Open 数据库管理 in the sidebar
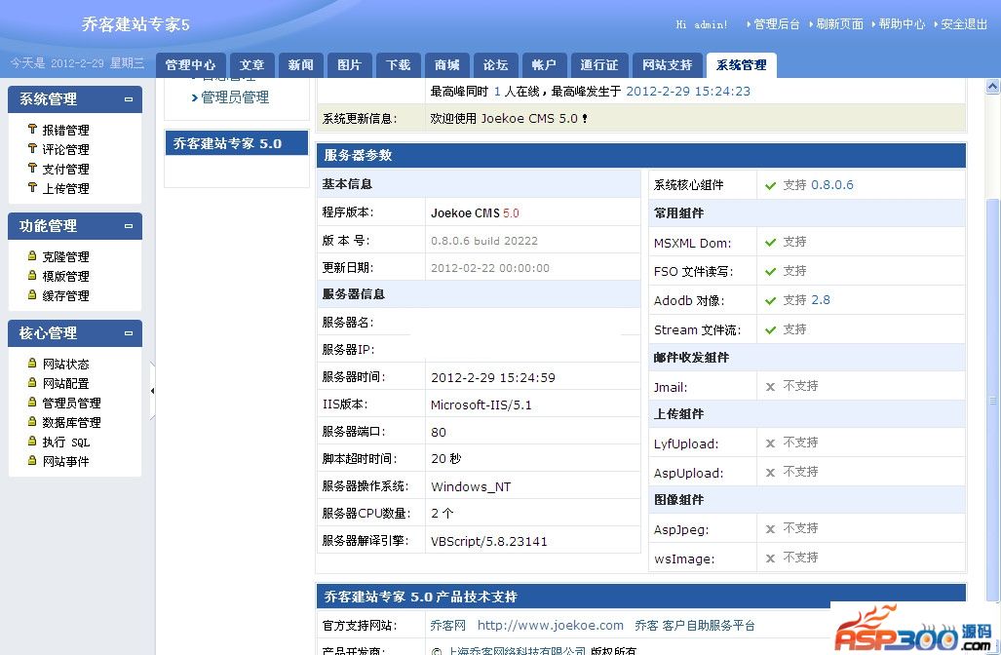Image resolution: width=1001 pixels, height=655 pixels. coord(71,422)
